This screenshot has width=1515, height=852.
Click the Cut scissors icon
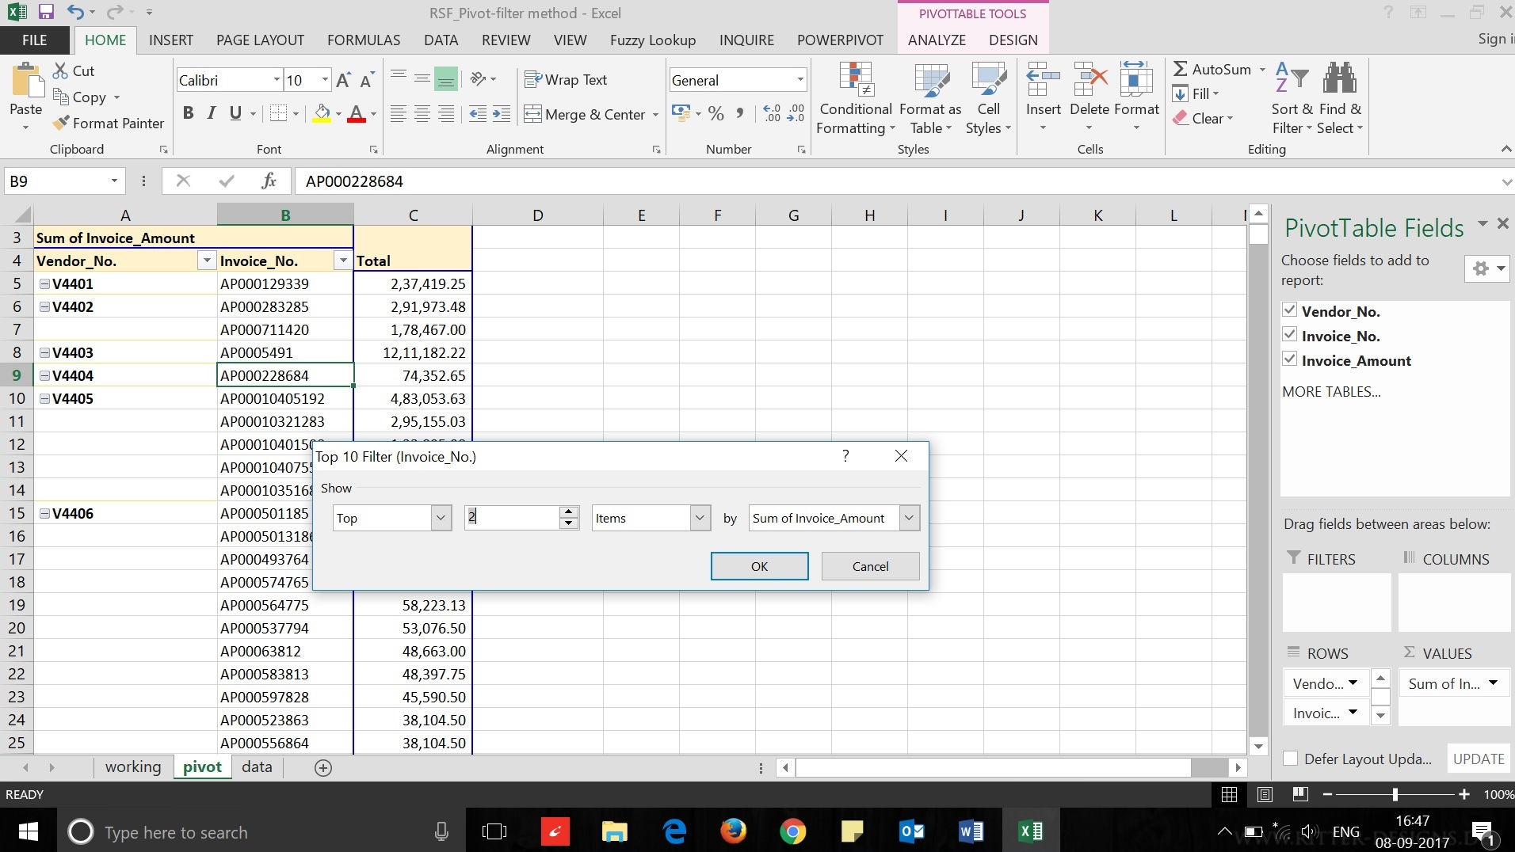pyautogui.click(x=60, y=70)
